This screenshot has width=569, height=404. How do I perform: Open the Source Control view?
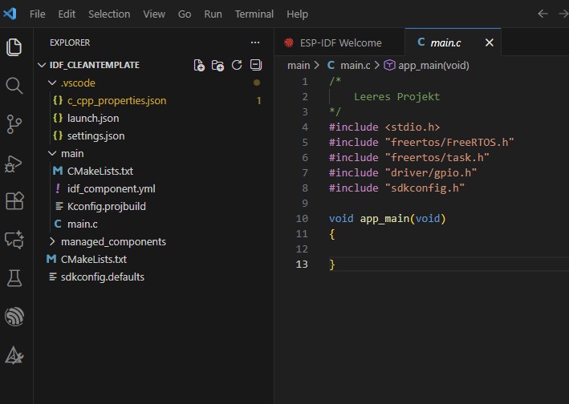pos(14,123)
